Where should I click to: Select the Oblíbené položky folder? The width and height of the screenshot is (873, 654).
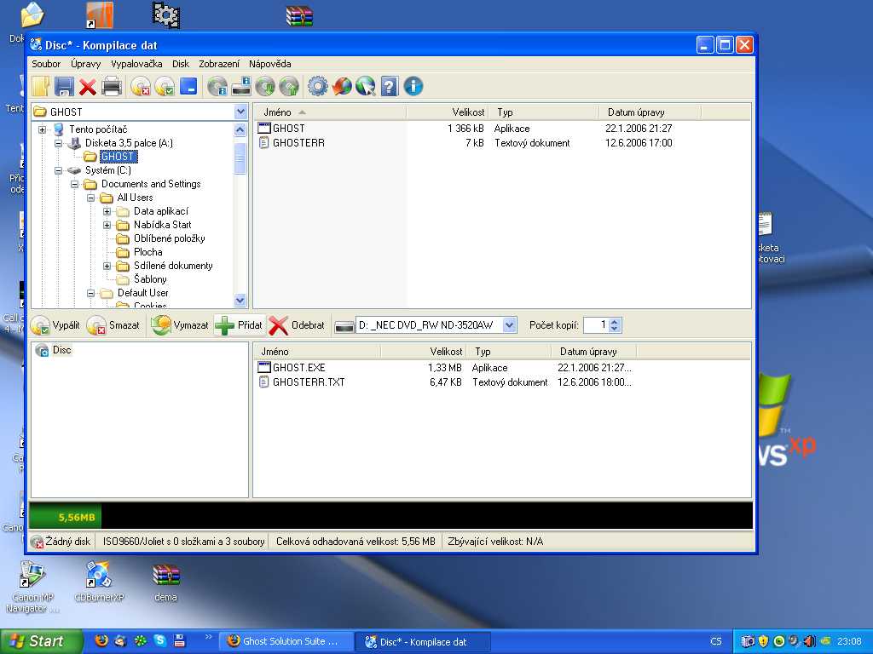[170, 238]
